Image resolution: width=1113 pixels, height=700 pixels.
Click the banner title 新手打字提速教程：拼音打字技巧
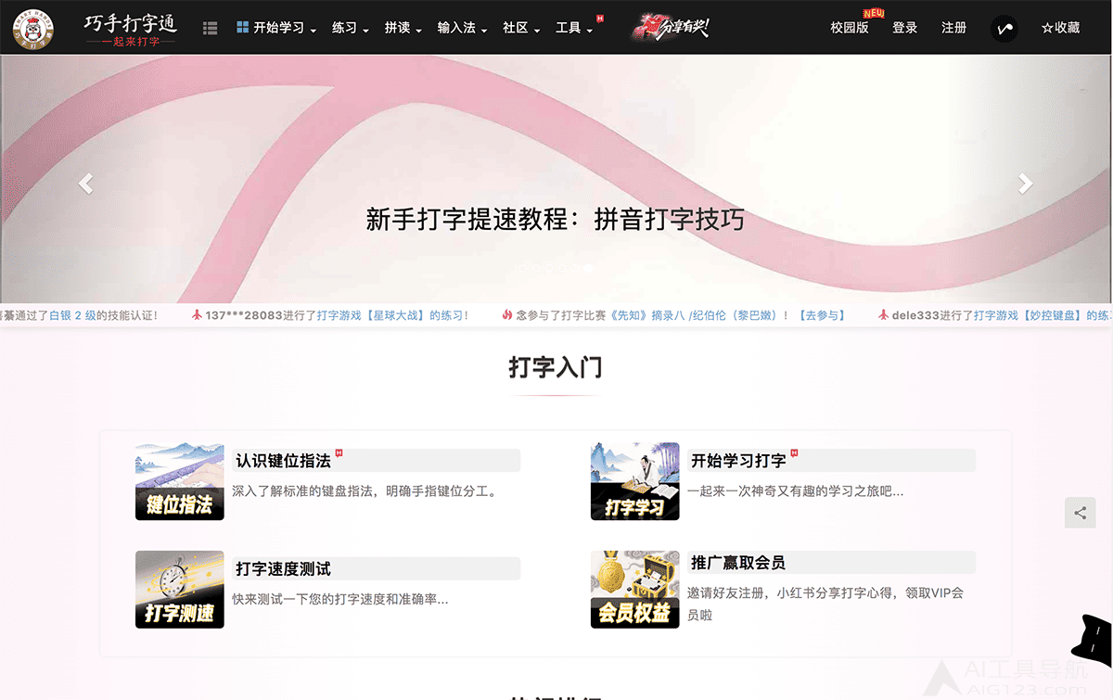click(x=556, y=221)
